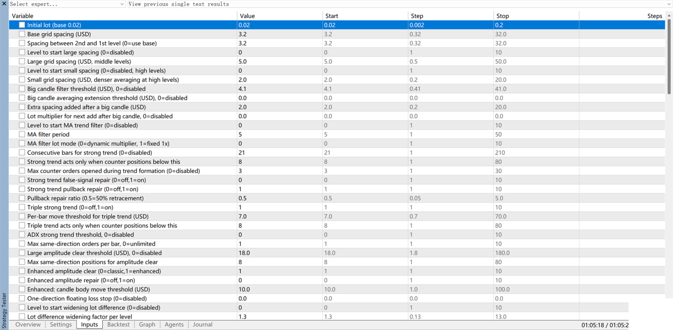Viewport: 673px width, 330px height.
Task: Tick the MA filter period checkbox
Action: 22,134
